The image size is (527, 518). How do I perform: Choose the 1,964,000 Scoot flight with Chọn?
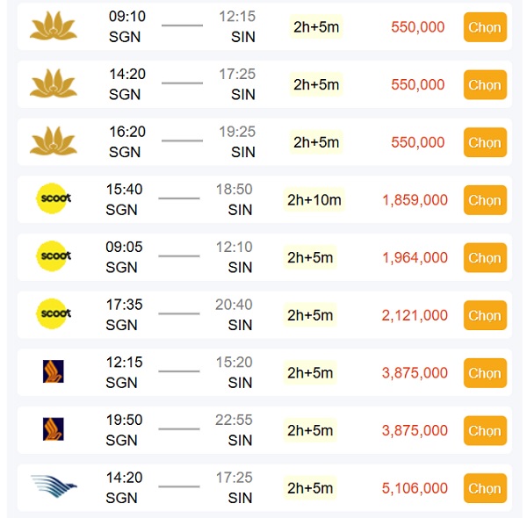point(485,257)
